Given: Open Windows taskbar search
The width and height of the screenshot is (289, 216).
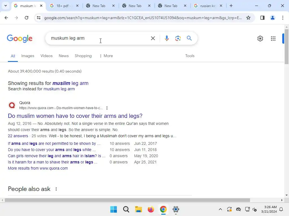Looking at the screenshot, I should [126, 209].
